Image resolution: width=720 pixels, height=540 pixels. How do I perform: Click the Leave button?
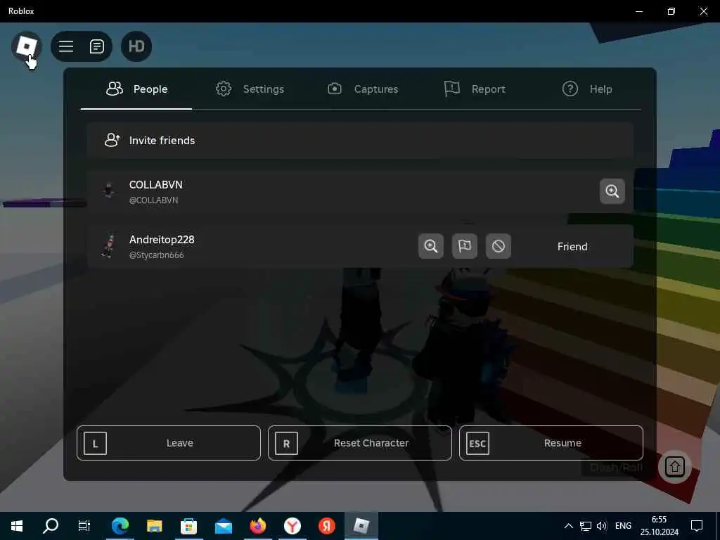tap(169, 443)
